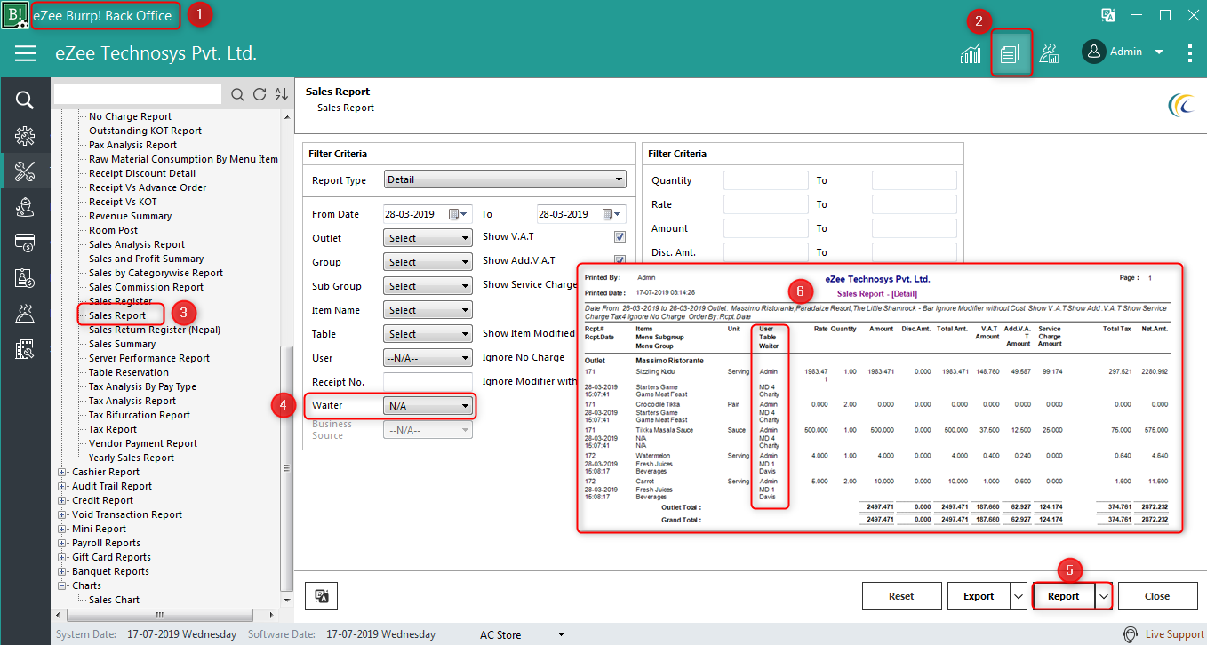Select Sales Chart under Charts

pos(114,600)
